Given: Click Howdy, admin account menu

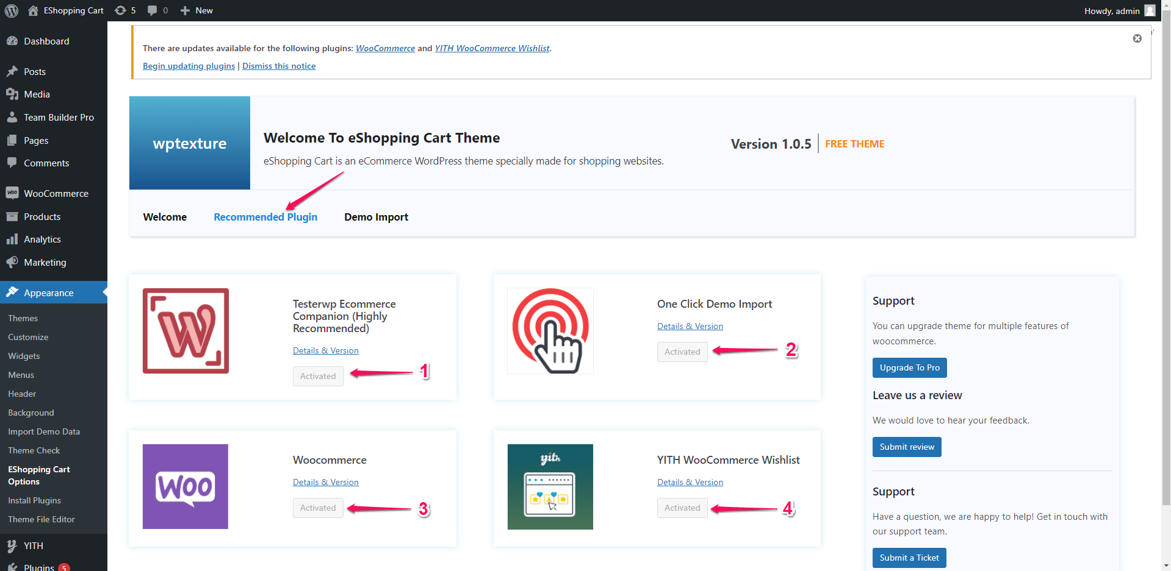Looking at the screenshot, I should pyautogui.click(x=1119, y=10).
